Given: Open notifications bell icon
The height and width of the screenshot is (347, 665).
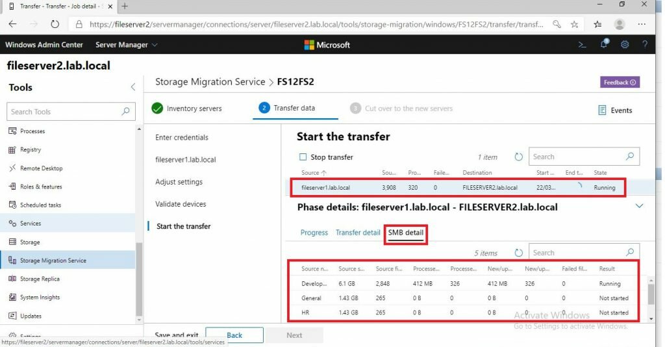Looking at the screenshot, I should [604, 44].
